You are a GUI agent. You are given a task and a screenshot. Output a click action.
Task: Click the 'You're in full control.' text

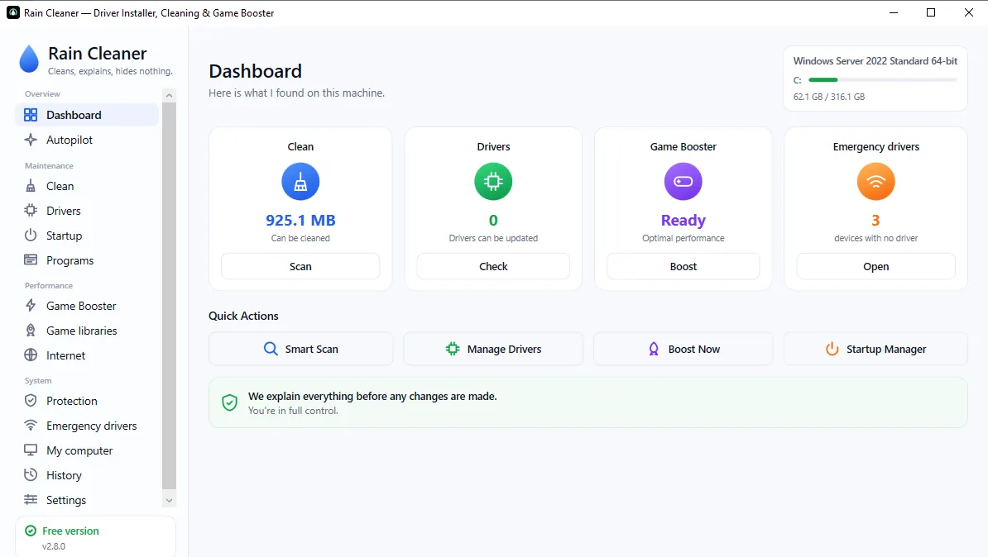pos(293,411)
